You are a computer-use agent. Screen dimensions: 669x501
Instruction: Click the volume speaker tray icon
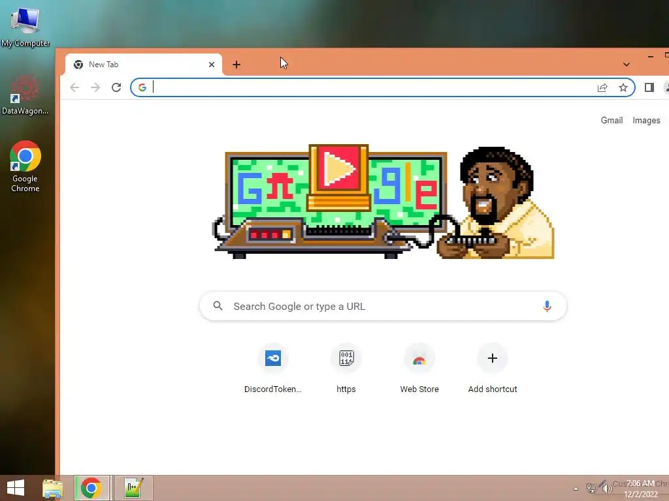coord(606,488)
